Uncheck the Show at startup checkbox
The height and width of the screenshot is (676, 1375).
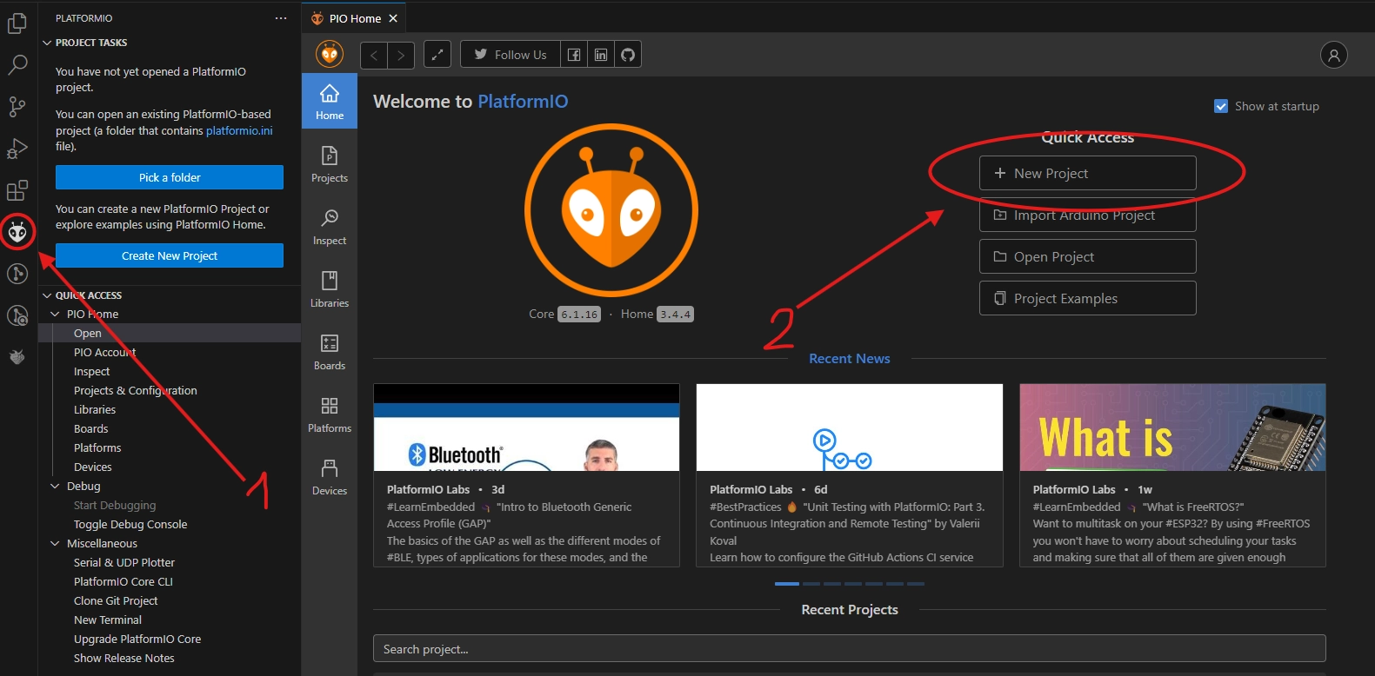1221,106
